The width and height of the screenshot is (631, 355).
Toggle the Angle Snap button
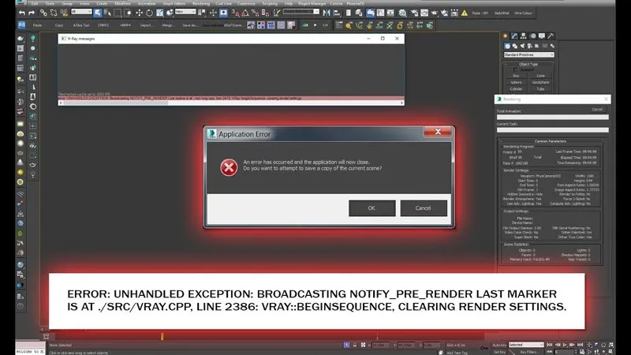245,13
